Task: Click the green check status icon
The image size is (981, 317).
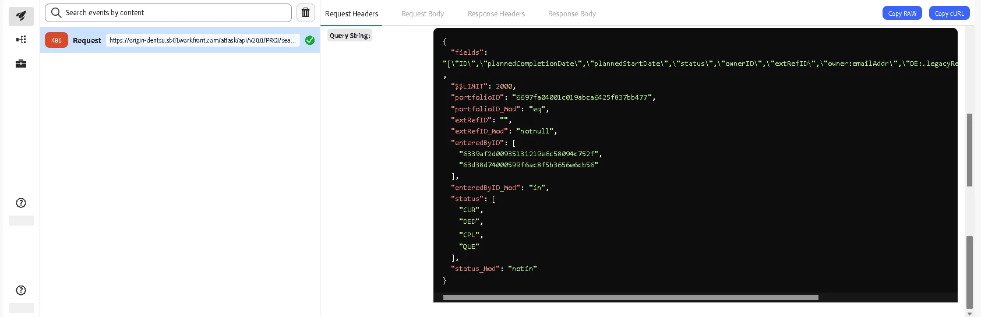Action: pos(310,40)
